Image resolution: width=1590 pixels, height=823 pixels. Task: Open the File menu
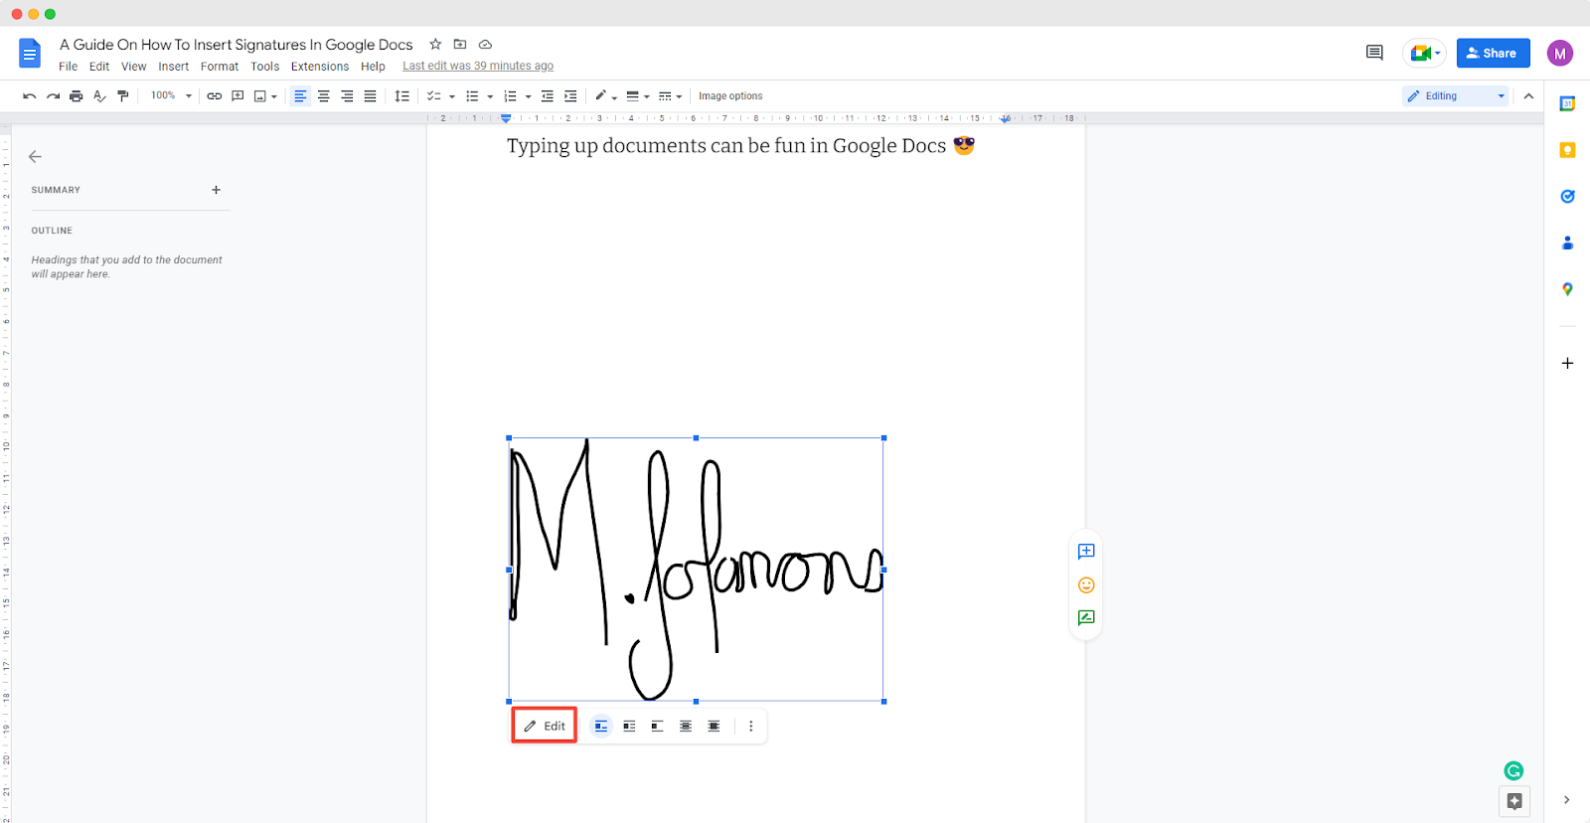pos(68,67)
